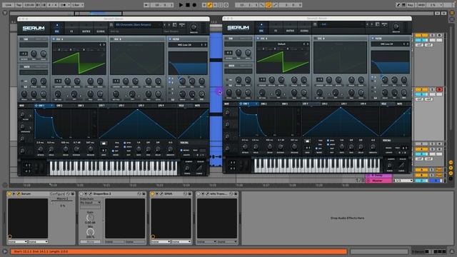This screenshot has height=257, width=457.
Task: Click the preset name field in right Serum window
Action: click(x=341, y=24)
